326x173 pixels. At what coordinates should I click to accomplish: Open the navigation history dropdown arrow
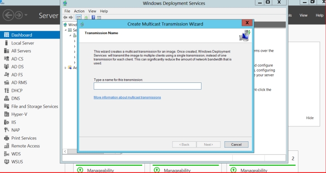26,15
